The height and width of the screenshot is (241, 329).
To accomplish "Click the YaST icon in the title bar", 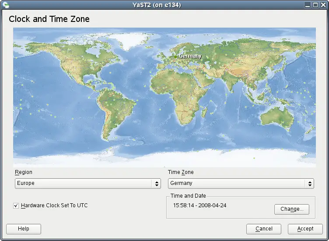I will pos(6,5).
